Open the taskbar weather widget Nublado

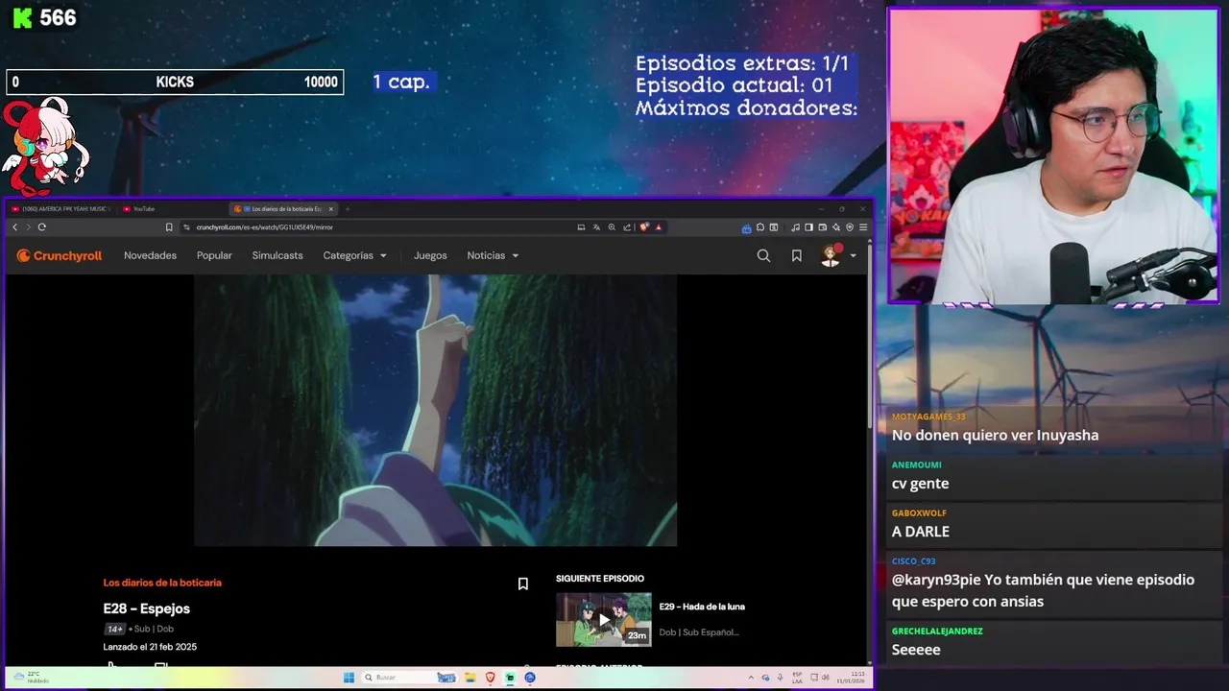click(x=31, y=678)
